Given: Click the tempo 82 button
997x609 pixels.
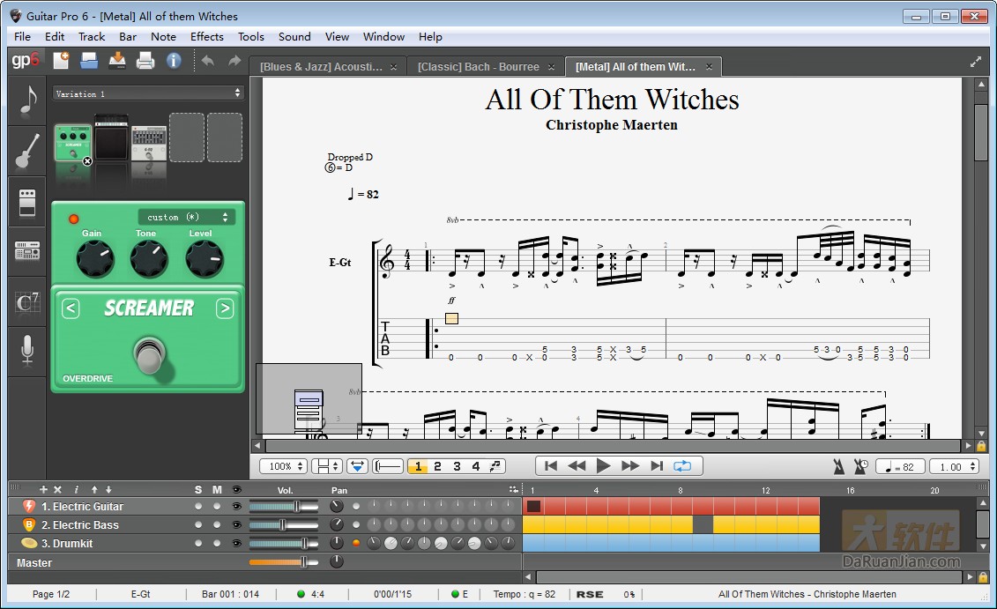Looking at the screenshot, I should click(899, 466).
